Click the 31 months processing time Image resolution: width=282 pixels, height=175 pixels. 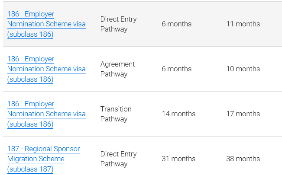click(178, 159)
